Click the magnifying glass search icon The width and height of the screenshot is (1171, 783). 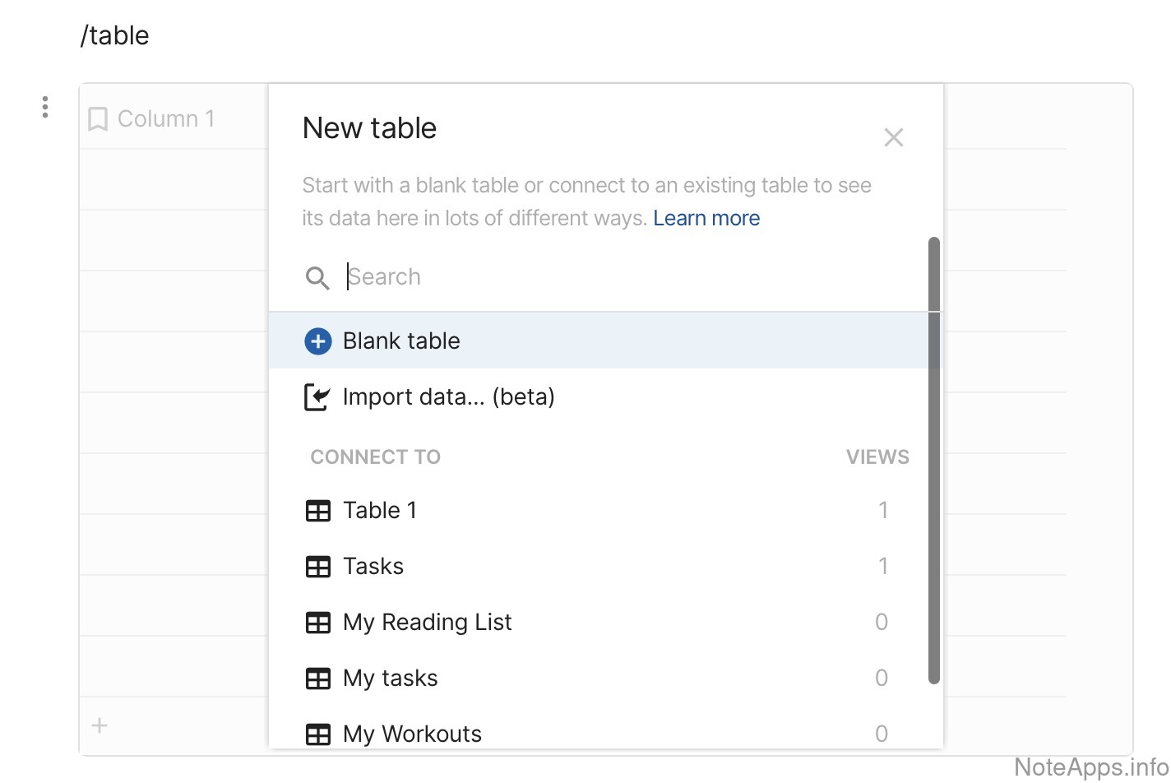tap(317, 278)
